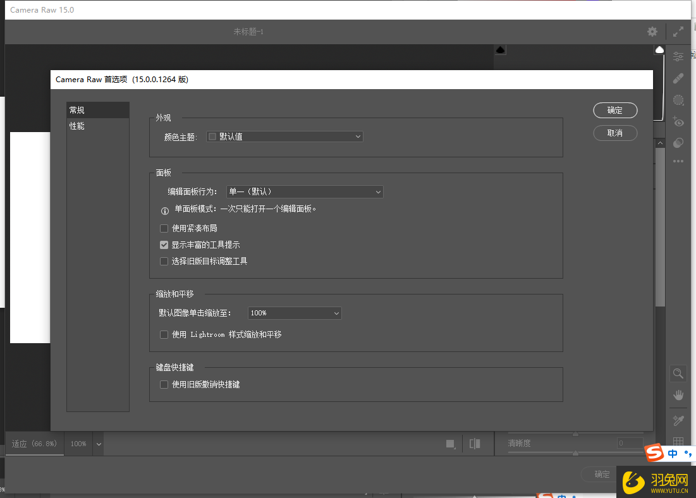Enable 使用紧凑布局 compact layout checkbox
Image resolution: width=696 pixels, height=498 pixels.
coord(164,228)
